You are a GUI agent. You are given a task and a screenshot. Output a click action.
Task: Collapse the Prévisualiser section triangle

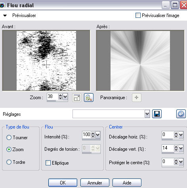point(5,15)
